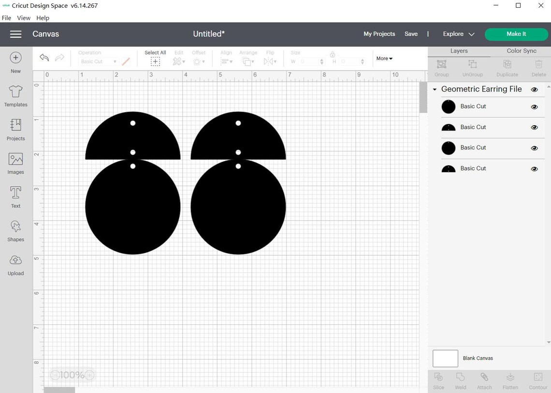Toggle visibility of Geometric Earring File group

534,89
